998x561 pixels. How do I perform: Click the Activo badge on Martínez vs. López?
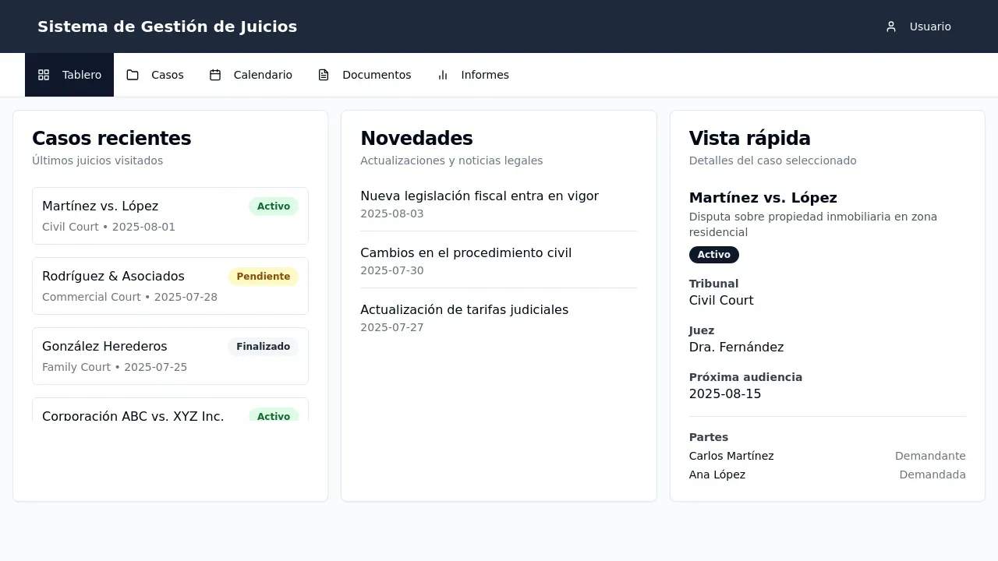coord(273,206)
